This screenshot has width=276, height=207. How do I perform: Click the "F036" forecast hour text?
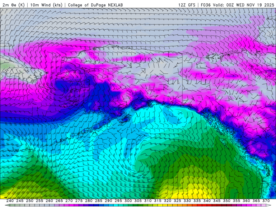coord(206,5)
